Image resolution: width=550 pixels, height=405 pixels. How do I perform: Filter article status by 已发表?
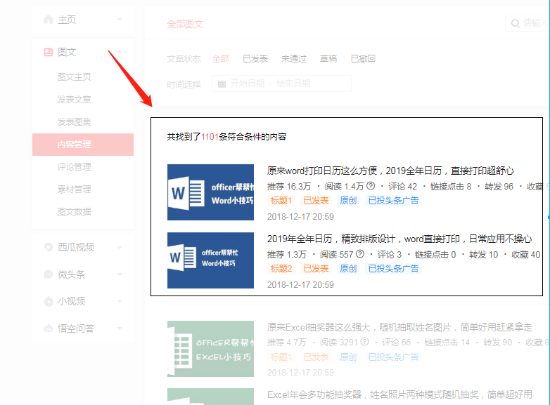point(255,59)
